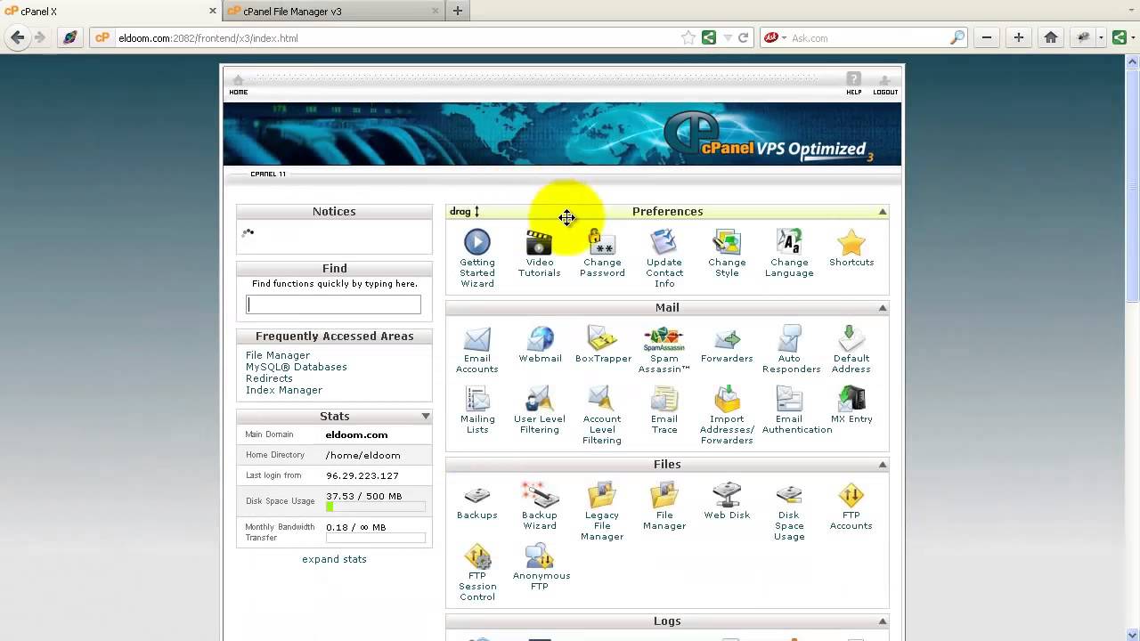Open Webmail icon
Screen dimensions: 1140x641
[x=540, y=338]
